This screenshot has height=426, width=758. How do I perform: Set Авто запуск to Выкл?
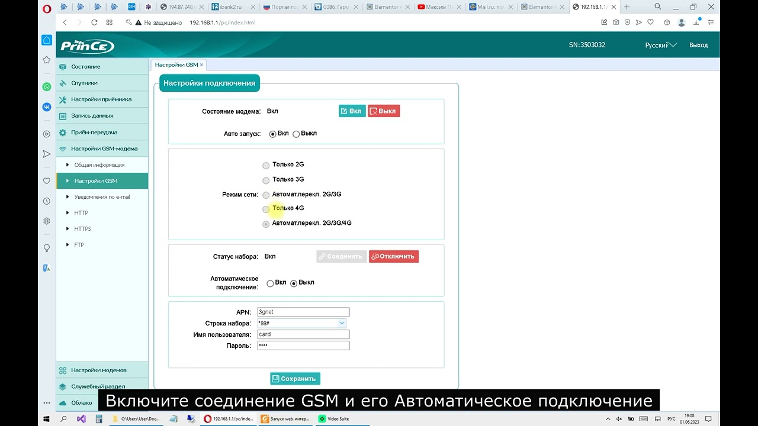(296, 134)
